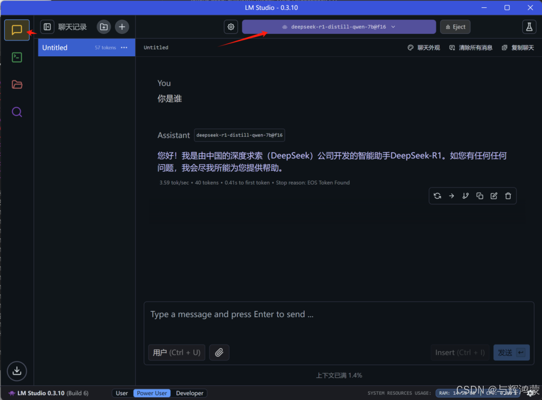This screenshot has width=542, height=400.
Task: Click the RAM usage indicator
Action: click(x=457, y=393)
